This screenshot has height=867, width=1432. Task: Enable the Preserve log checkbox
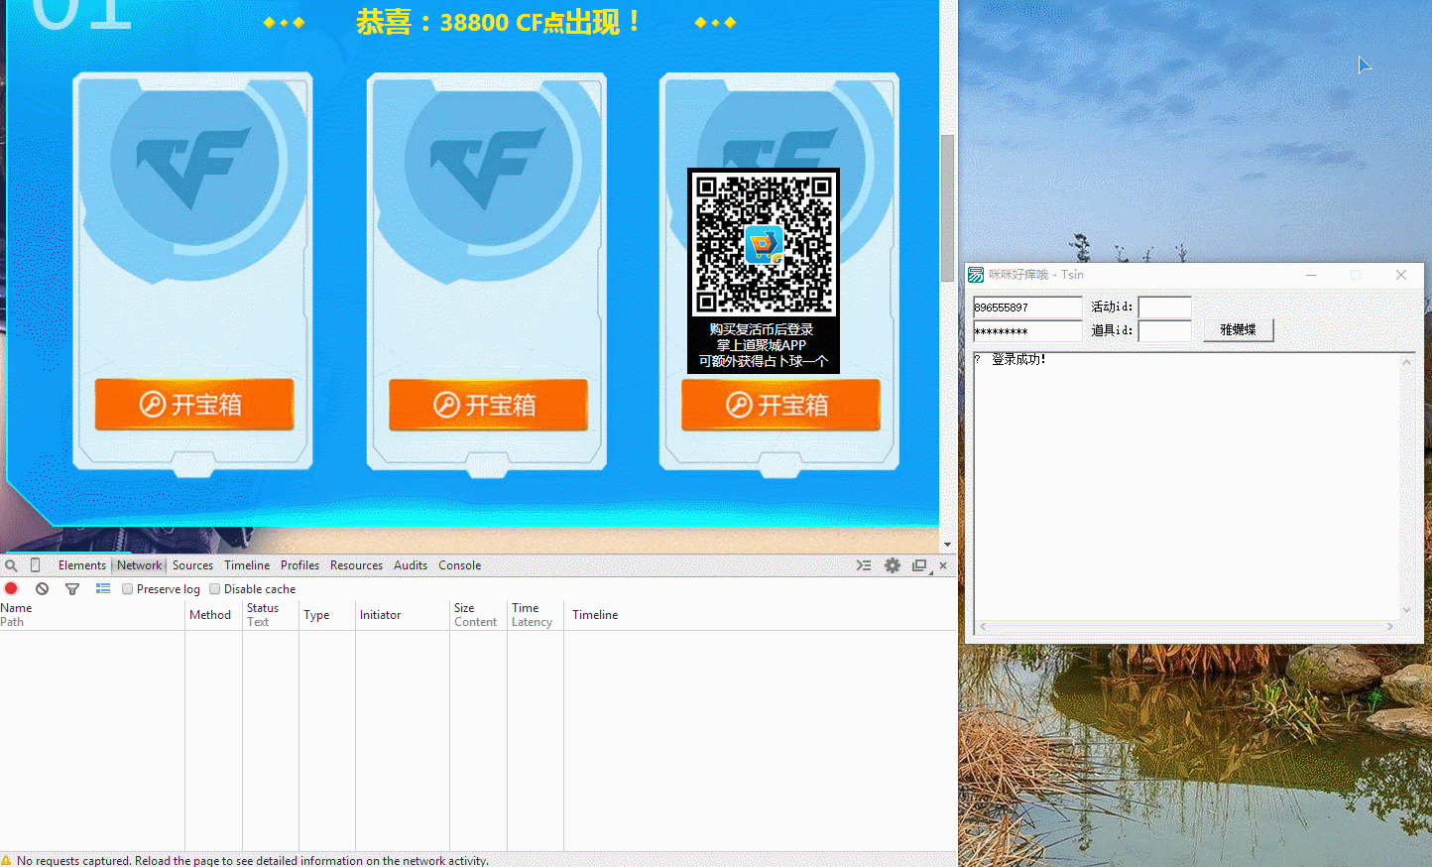[127, 589]
